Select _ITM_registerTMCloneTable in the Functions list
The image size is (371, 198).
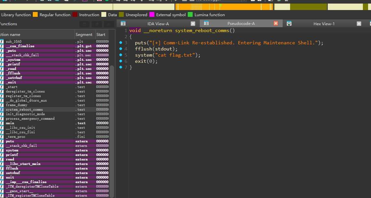coord(54,195)
